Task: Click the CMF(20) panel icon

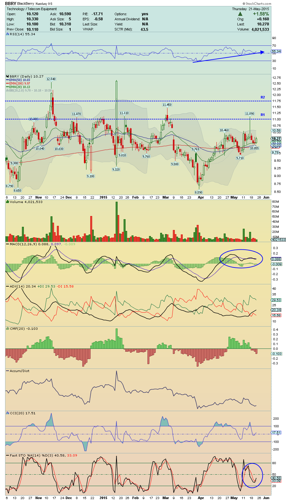Action: [8, 328]
